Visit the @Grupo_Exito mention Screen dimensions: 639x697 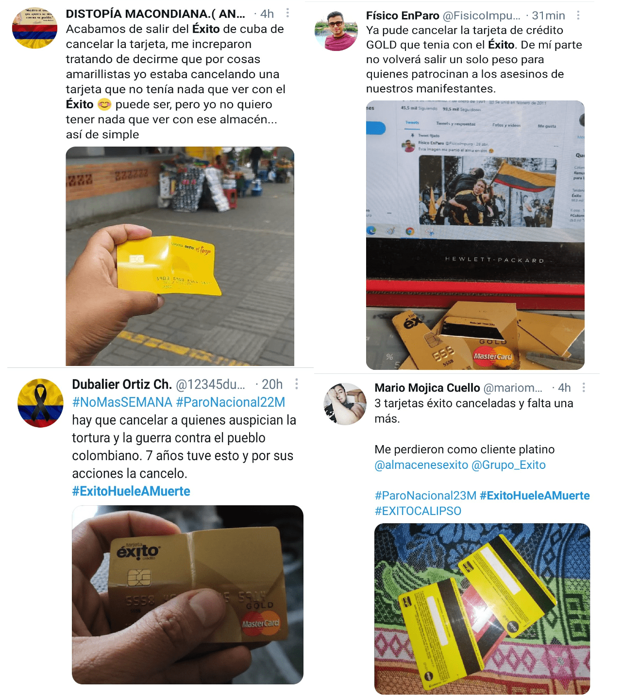(x=509, y=465)
